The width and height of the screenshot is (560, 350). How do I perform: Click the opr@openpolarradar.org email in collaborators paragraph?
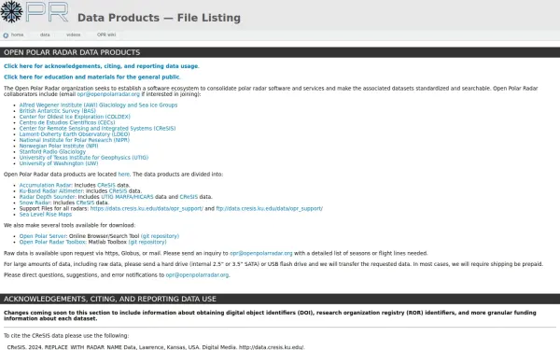(x=108, y=94)
